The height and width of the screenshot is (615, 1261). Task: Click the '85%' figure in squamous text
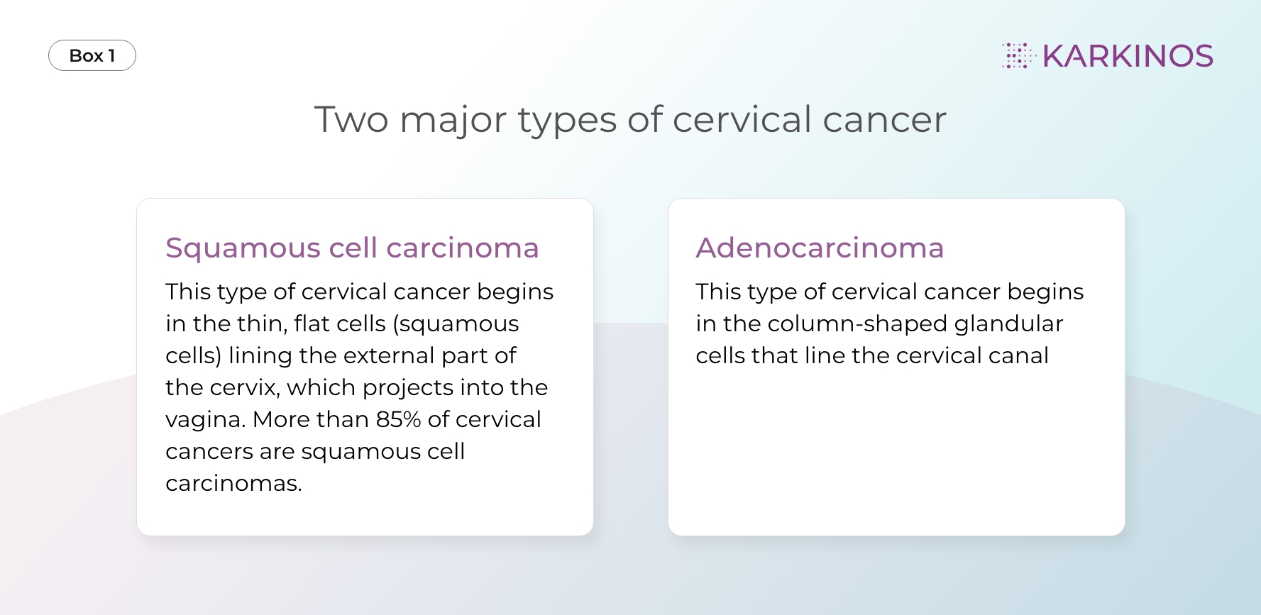(x=398, y=419)
